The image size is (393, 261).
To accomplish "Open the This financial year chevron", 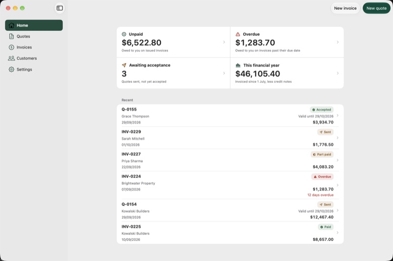I will (337, 73).
